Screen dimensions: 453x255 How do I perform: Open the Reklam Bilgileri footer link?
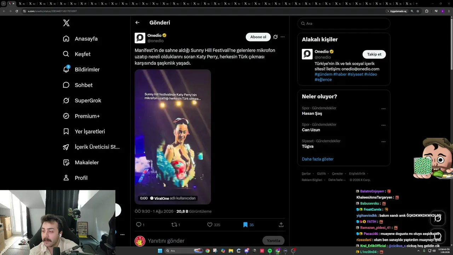(x=312, y=180)
